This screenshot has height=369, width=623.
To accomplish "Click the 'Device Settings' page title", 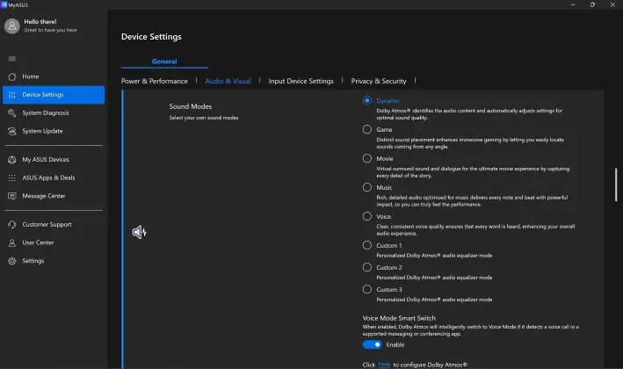I will [151, 37].
